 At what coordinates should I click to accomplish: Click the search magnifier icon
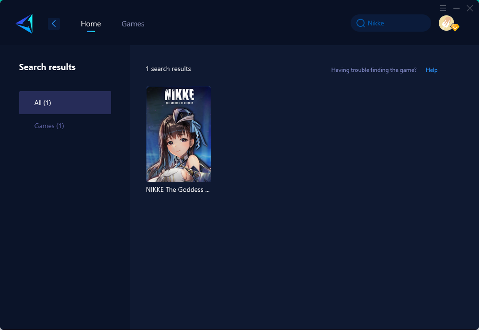361,23
